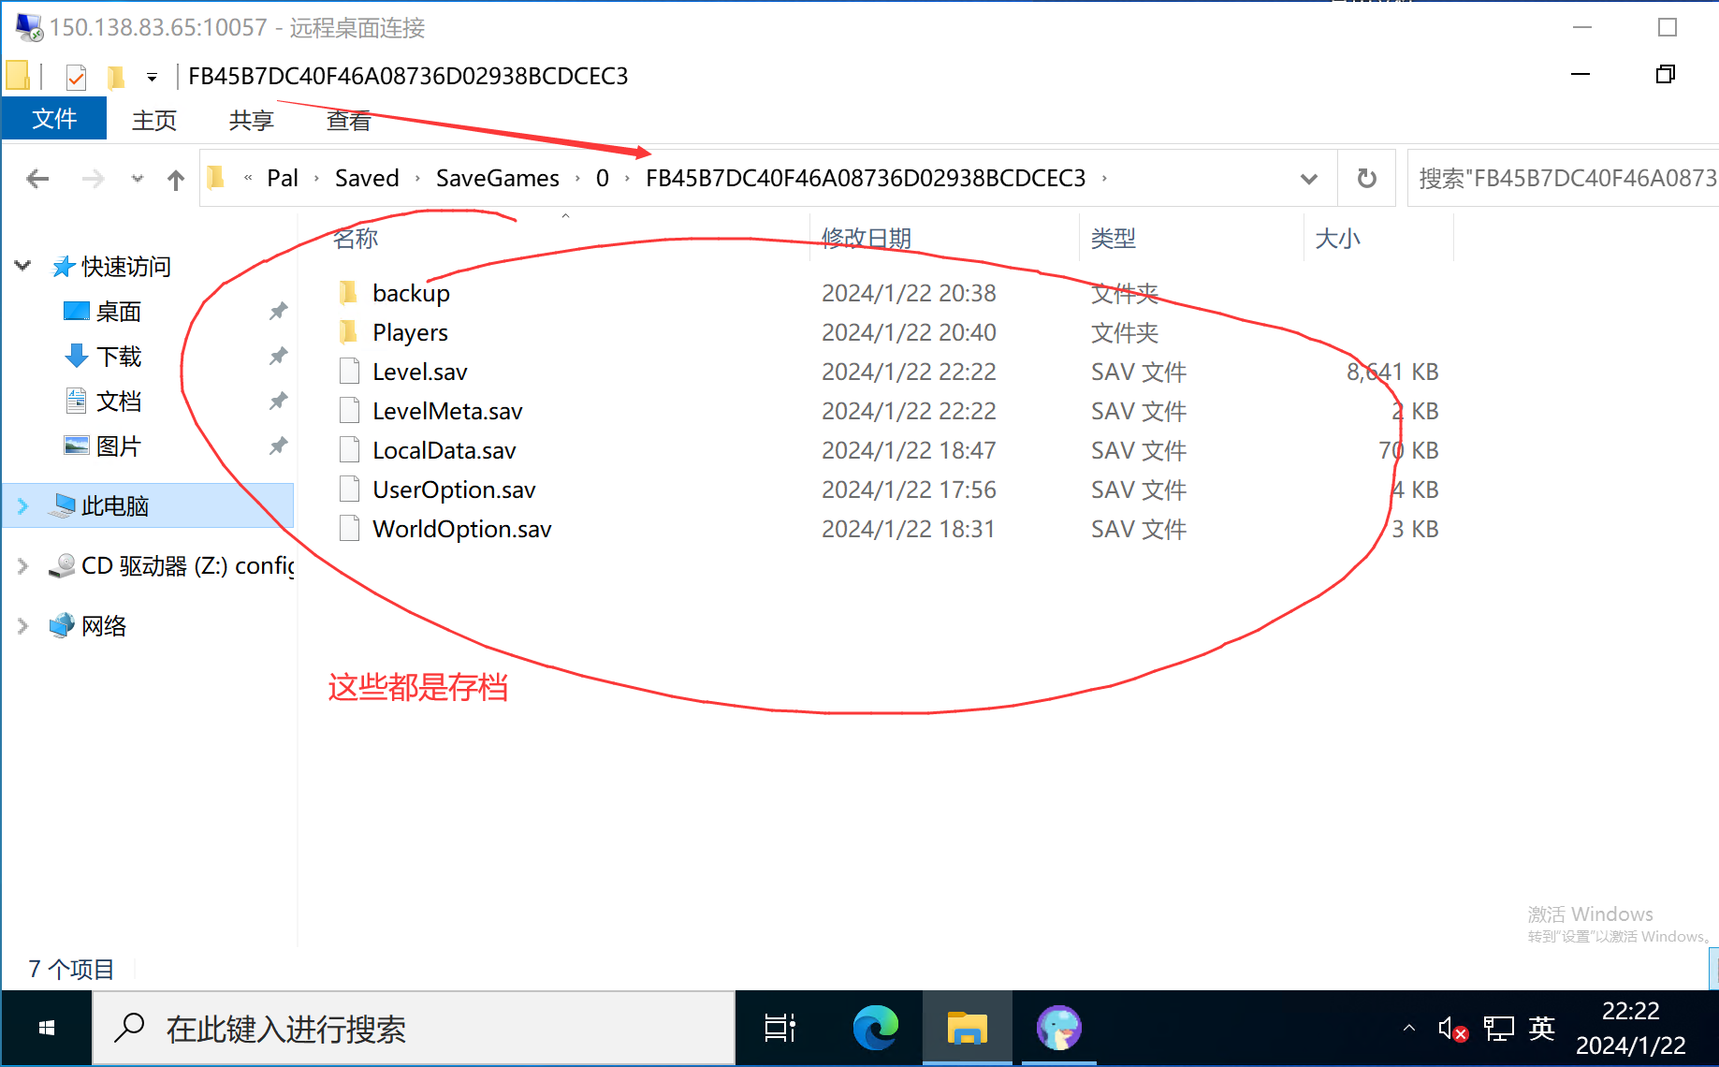Collapse the 快速访问 tree node
This screenshot has width=1719, height=1067.
click(23, 267)
